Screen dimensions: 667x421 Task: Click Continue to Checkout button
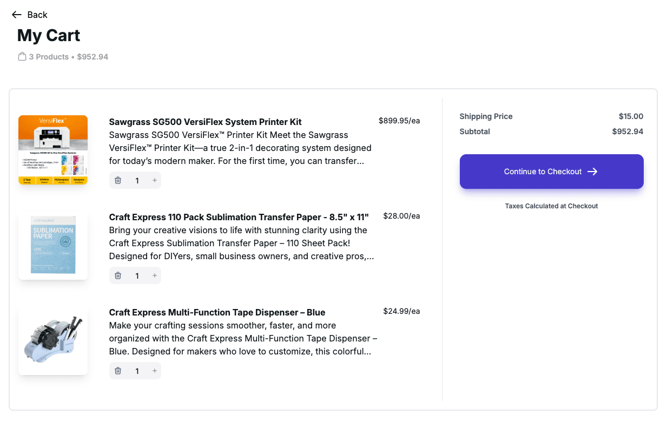point(551,172)
